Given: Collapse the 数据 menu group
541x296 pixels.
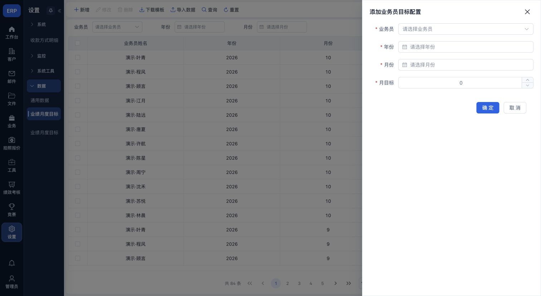Looking at the screenshot, I should [x=44, y=86].
